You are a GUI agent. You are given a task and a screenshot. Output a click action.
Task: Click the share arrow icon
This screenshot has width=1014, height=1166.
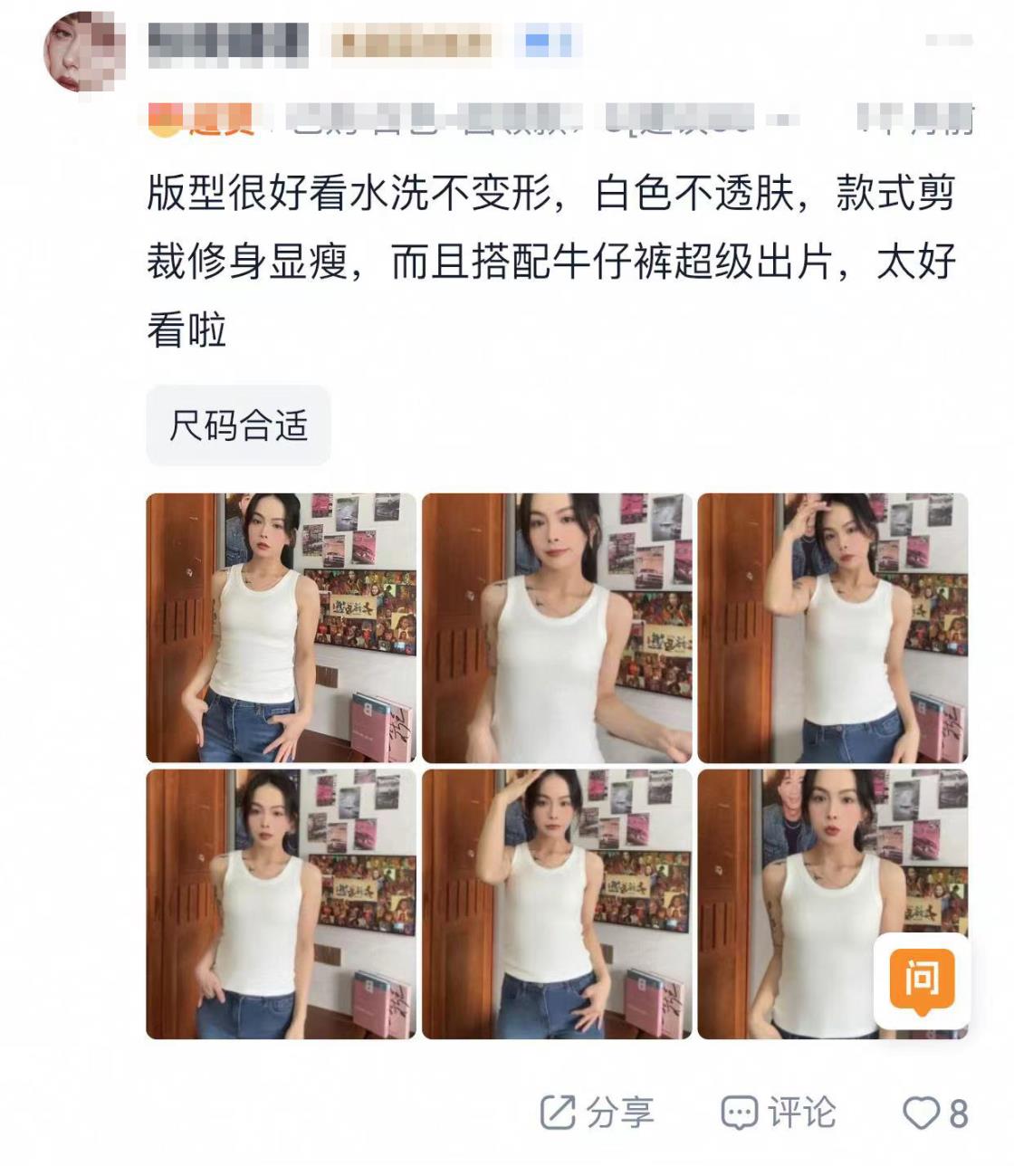558,1113
